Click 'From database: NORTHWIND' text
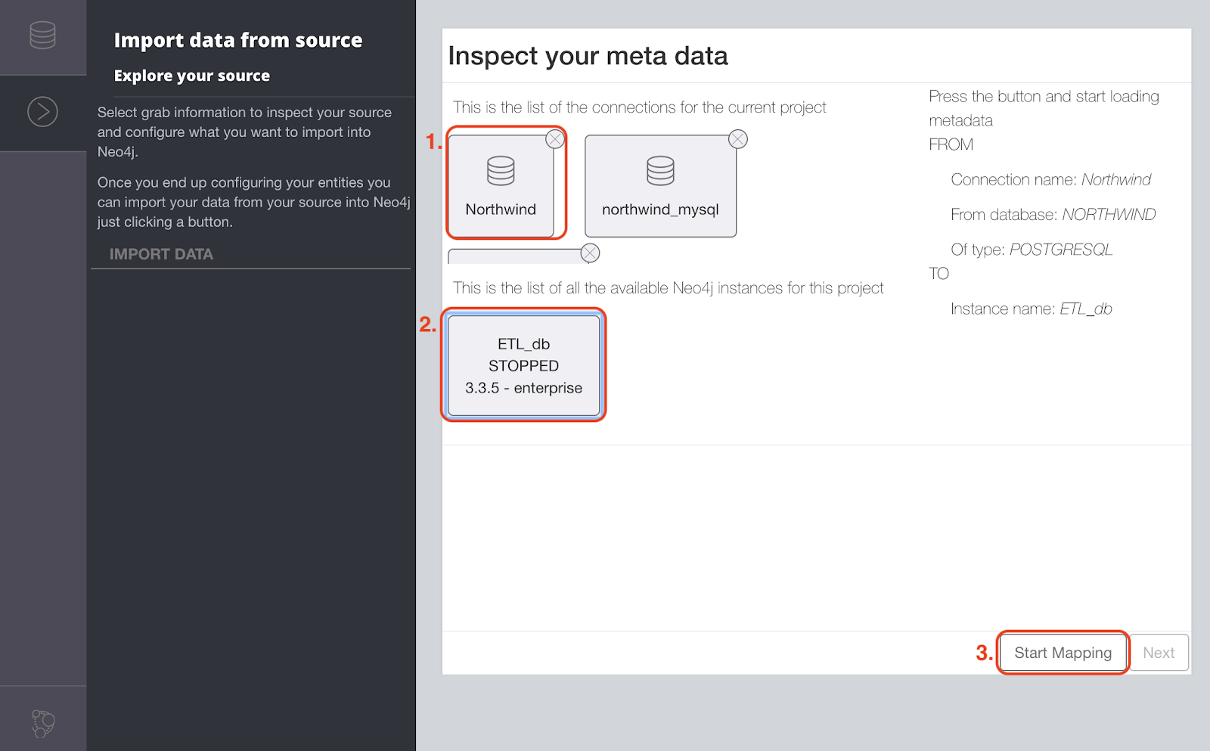The image size is (1210, 751). [1053, 215]
